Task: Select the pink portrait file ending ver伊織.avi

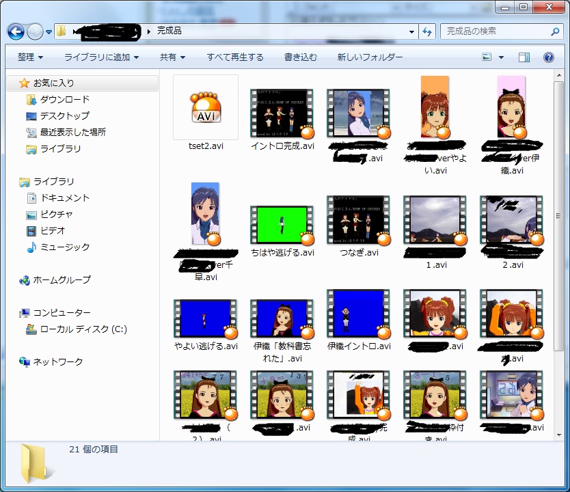Action: [x=511, y=107]
